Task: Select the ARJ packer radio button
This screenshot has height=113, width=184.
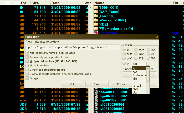Action: click(x=124, y=54)
